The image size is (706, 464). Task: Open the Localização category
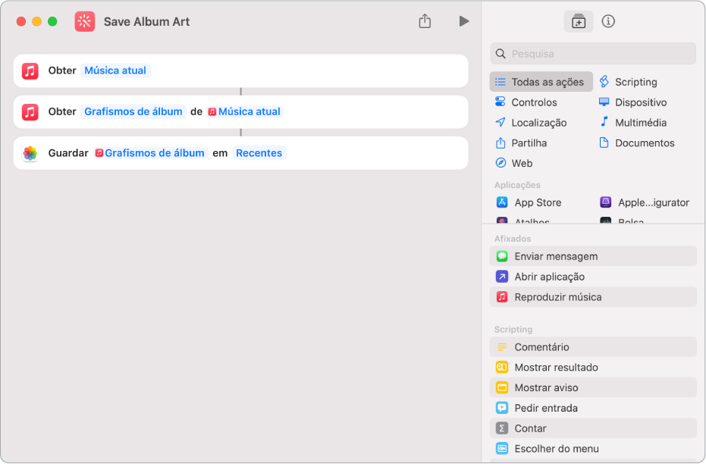(x=531, y=122)
